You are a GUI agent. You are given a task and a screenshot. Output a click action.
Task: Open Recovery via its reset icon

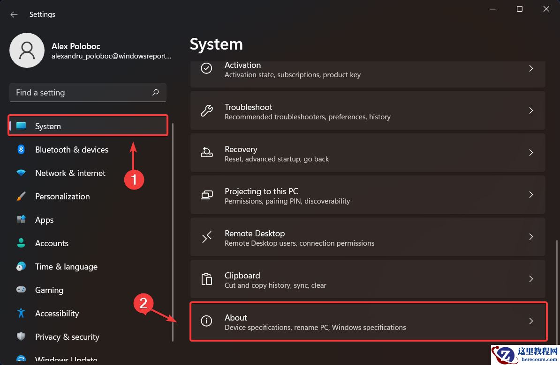207,153
